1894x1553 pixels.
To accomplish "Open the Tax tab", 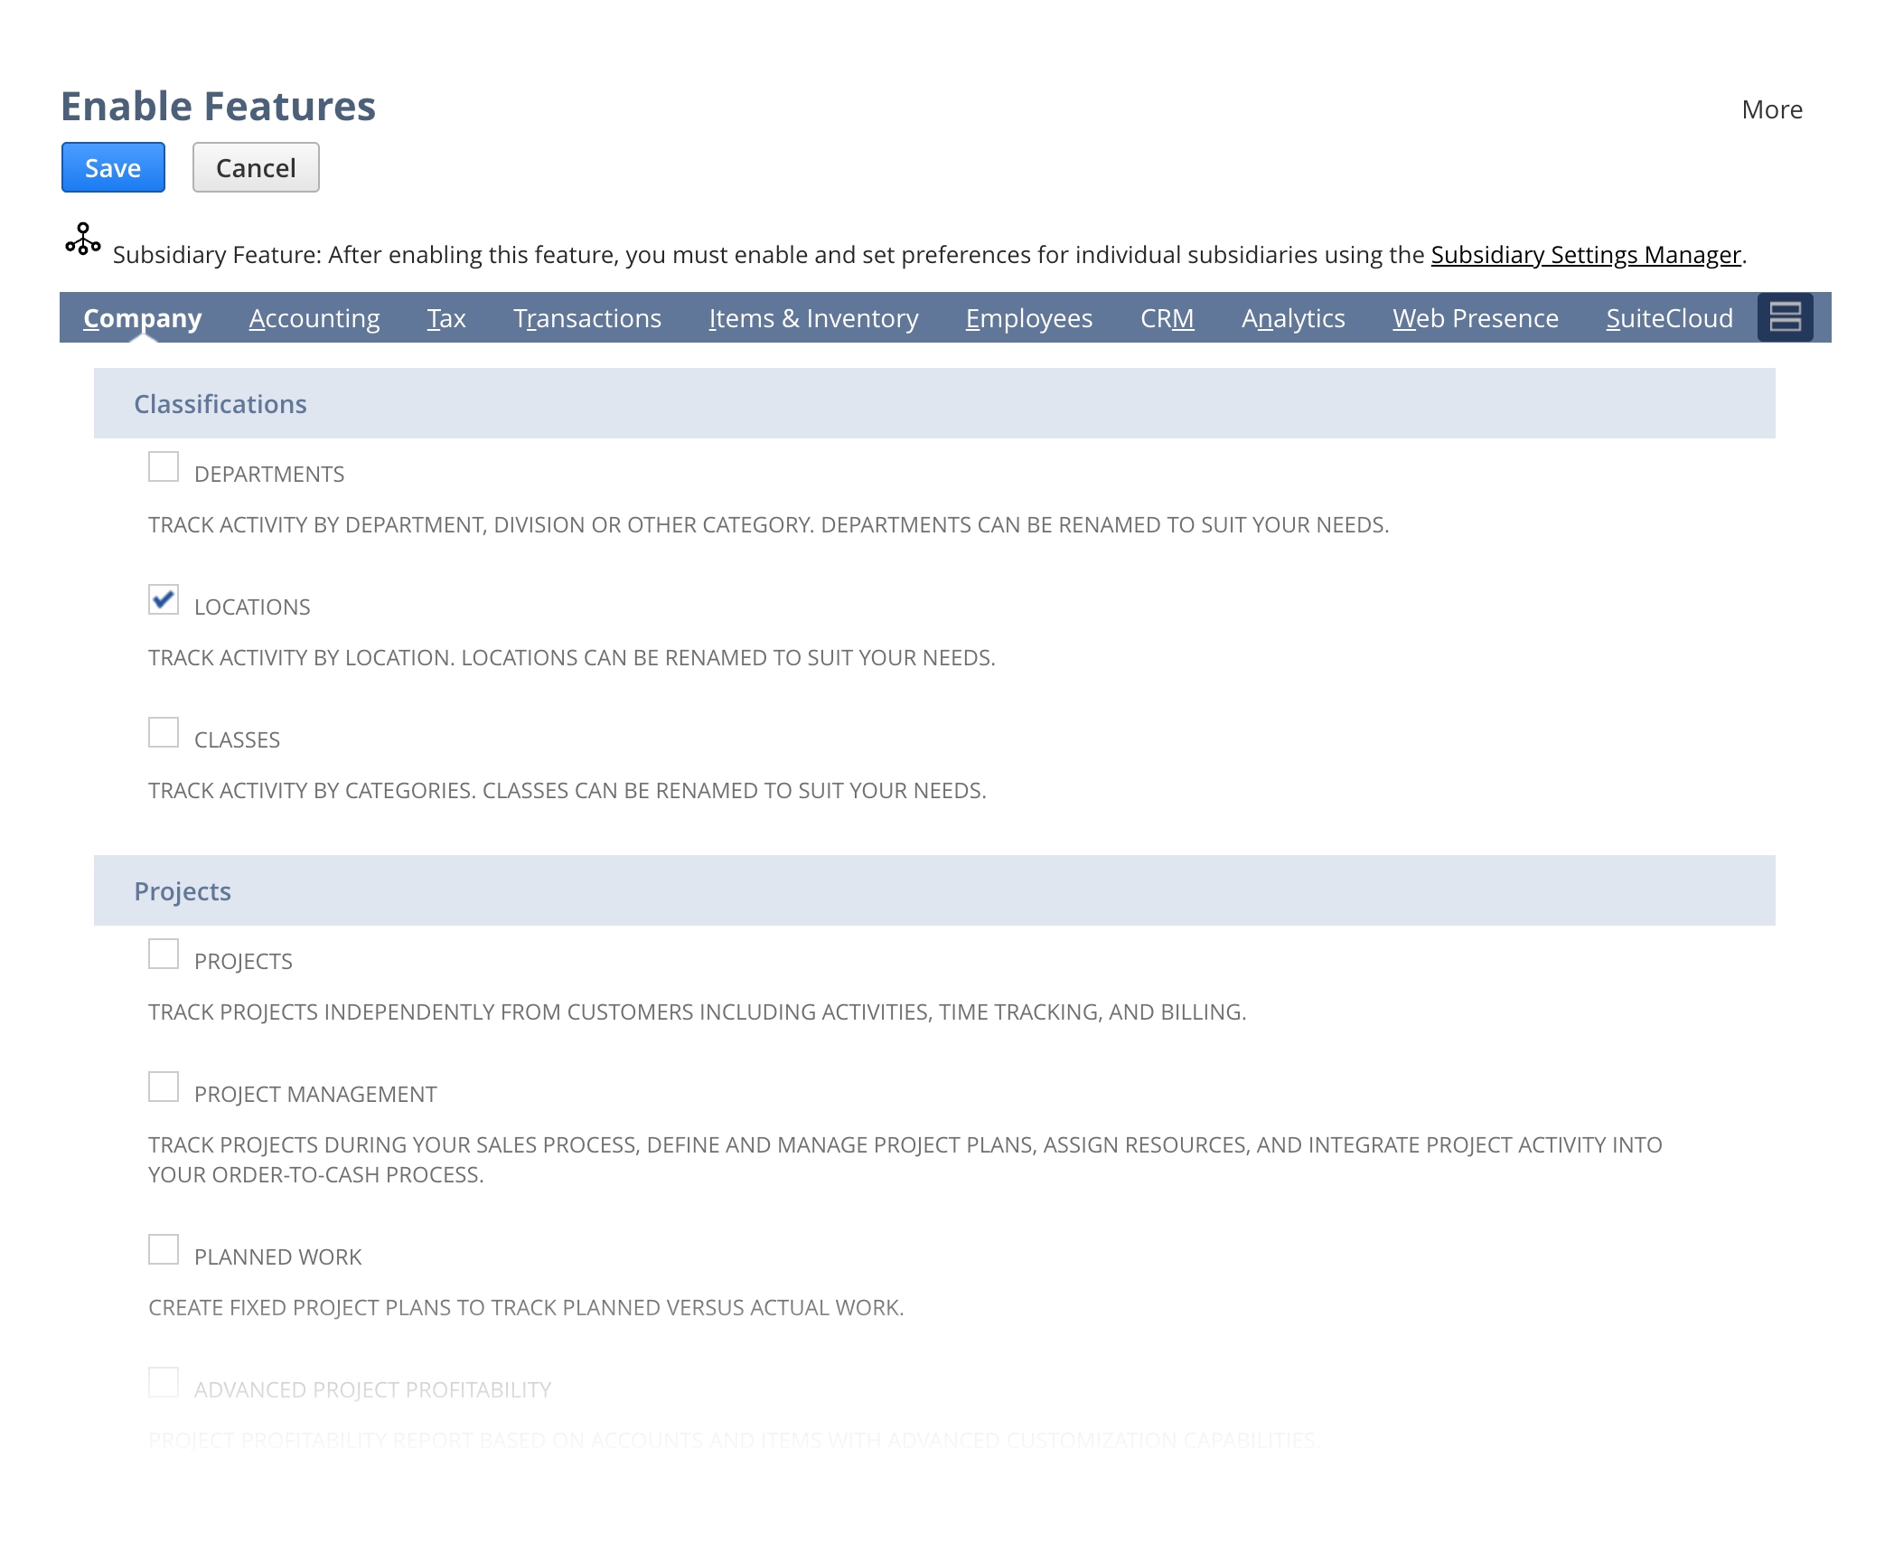I will point(445,318).
